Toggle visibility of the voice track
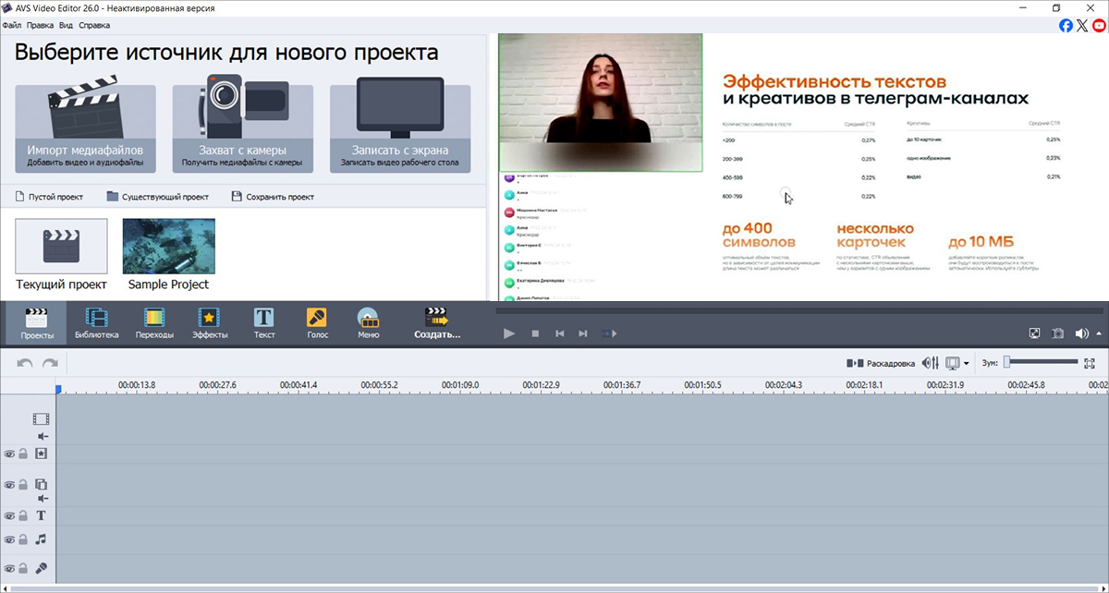 pos(9,569)
